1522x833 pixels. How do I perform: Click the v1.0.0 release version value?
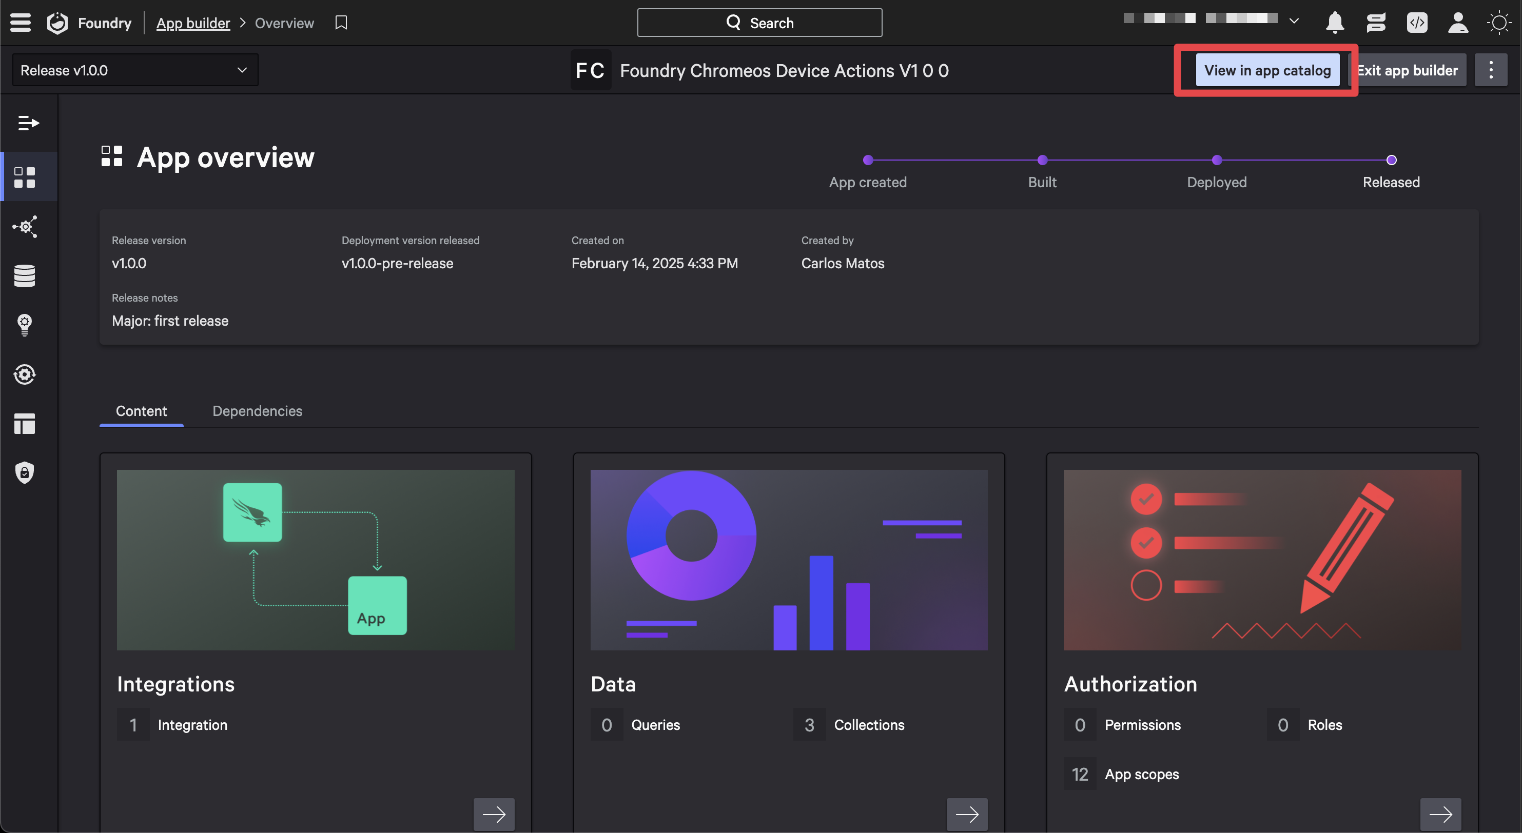(x=129, y=263)
